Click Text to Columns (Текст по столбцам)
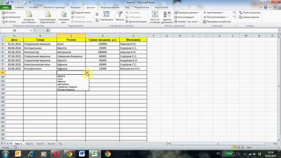 [155, 17]
